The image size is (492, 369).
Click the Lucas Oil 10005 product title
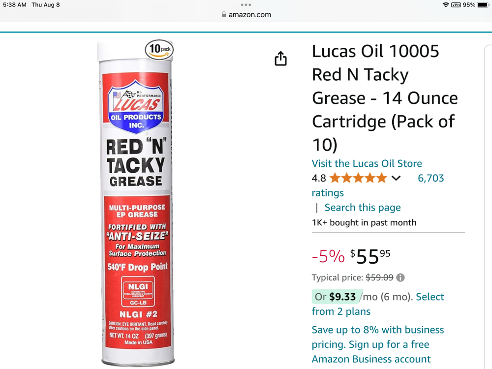pos(385,98)
